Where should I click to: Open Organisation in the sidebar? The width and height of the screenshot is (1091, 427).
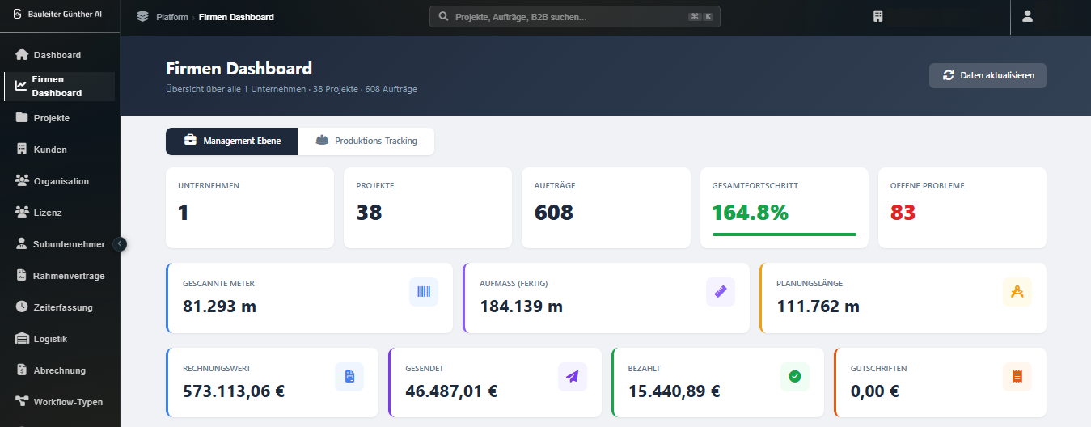60,181
